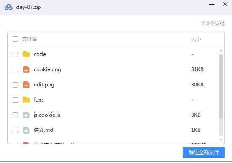Open the func folder name
The height and width of the screenshot is (163, 232).
pos(39,100)
